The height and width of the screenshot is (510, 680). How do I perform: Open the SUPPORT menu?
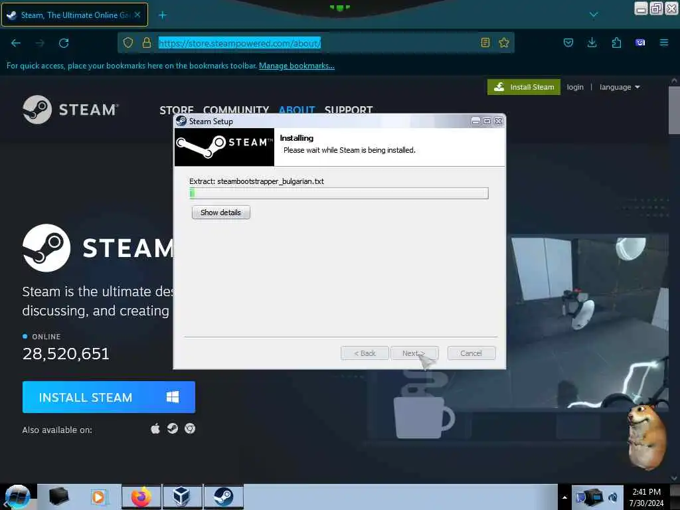349,110
